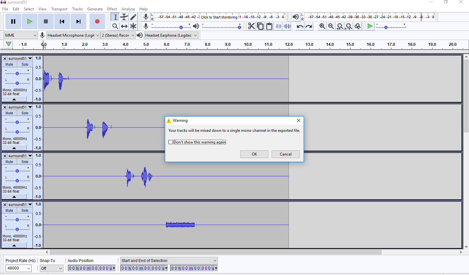Adjust the gain slider on the top track
The image size is (469, 275).
tap(17, 73)
